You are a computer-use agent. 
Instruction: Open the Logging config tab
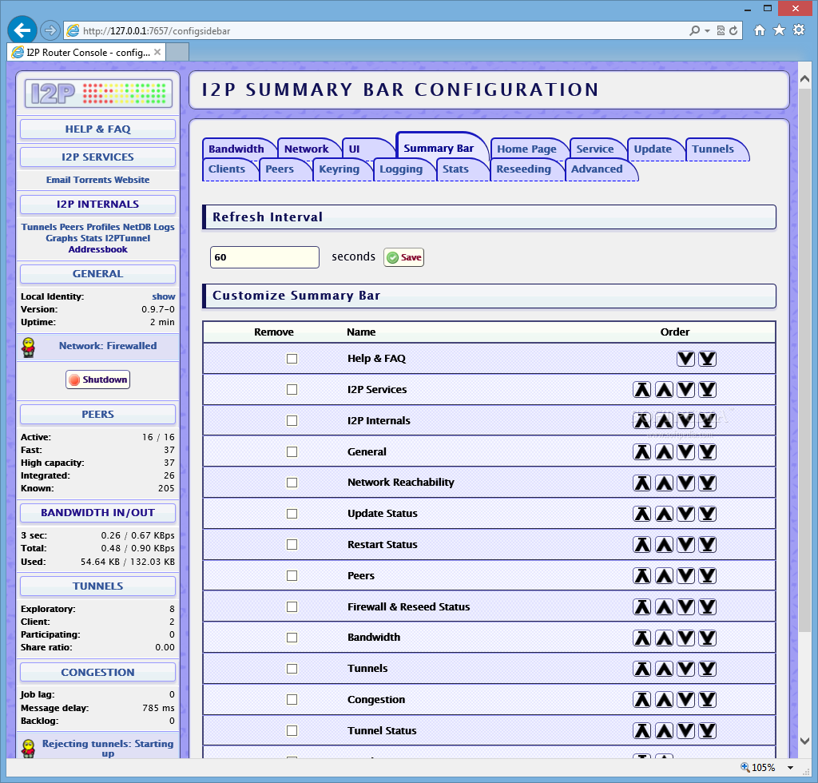click(x=401, y=169)
